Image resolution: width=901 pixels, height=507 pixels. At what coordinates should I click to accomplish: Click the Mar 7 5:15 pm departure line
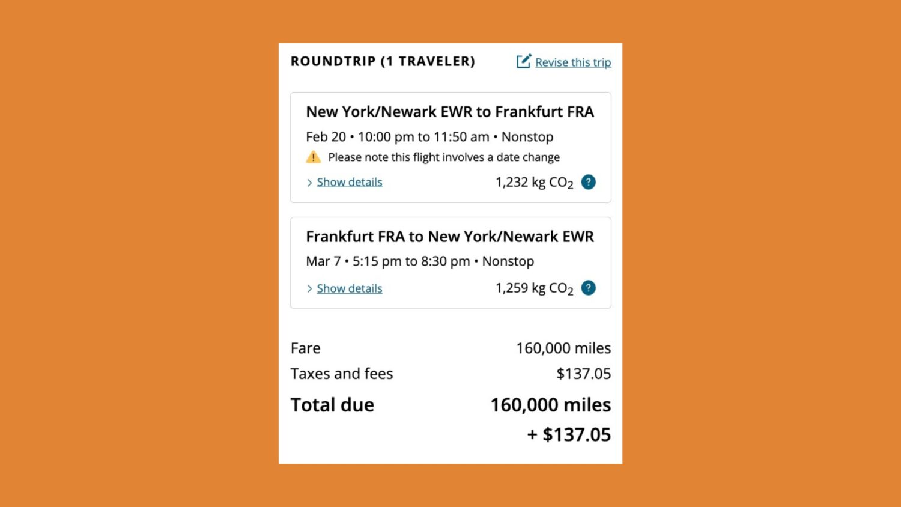tap(420, 261)
